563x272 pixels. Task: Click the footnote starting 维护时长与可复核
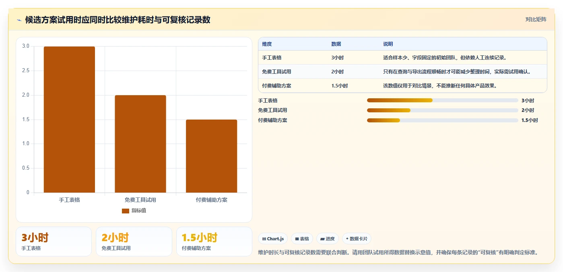click(398, 253)
